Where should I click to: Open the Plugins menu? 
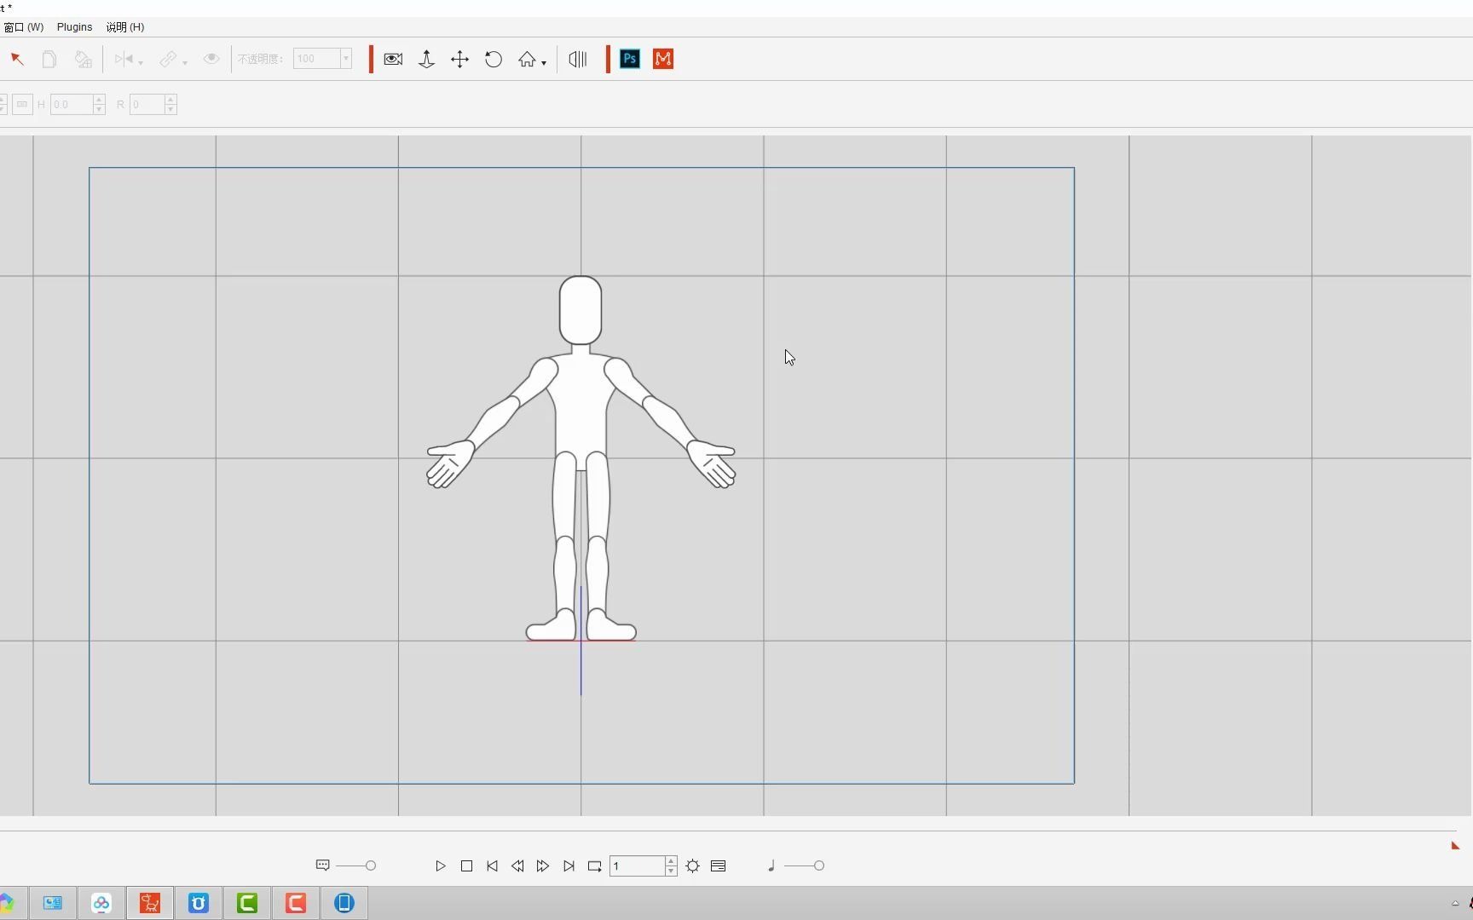pos(73,26)
